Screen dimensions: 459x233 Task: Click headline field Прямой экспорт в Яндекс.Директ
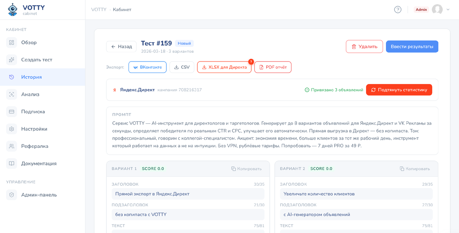click(188, 194)
